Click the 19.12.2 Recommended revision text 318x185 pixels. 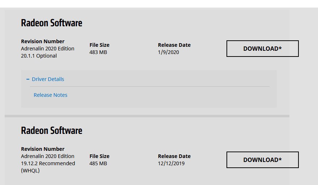(x=48, y=163)
